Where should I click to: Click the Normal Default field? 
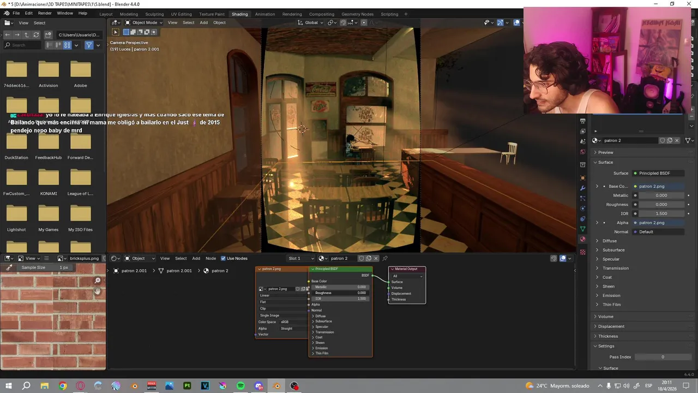658,232
